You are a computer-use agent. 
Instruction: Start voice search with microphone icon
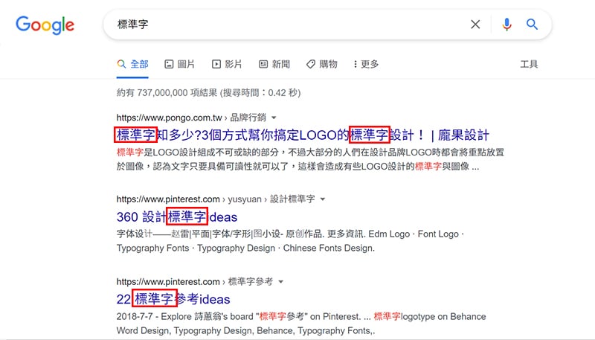(x=507, y=25)
